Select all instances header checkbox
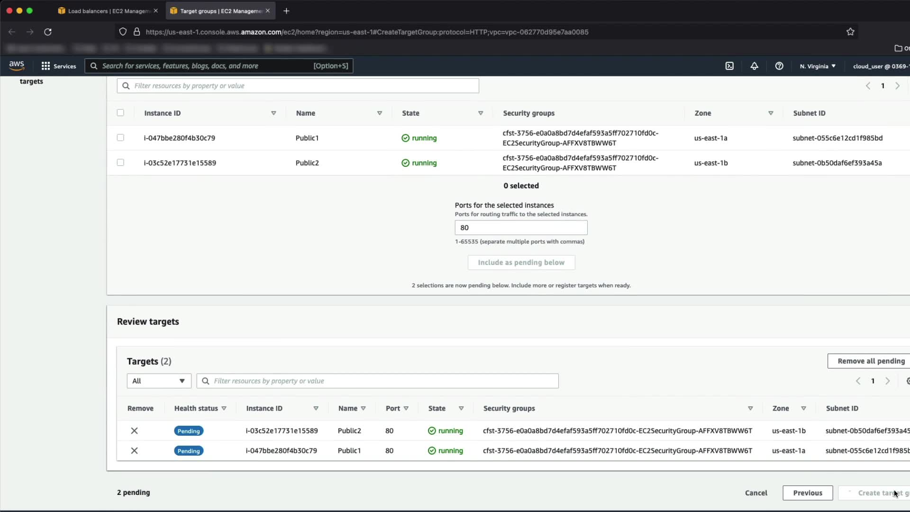This screenshot has height=512, width=910. click(x=120, y=113)
